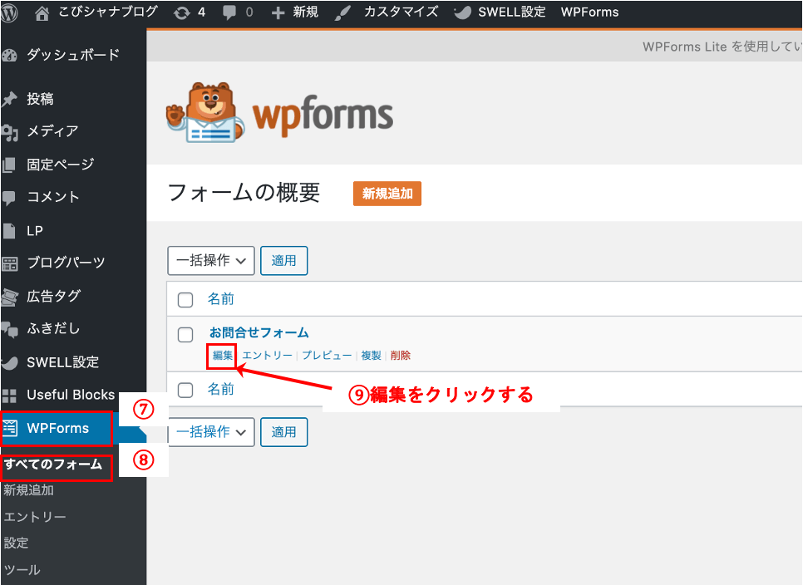Click the Useful Blocks grid icon

coord(9,396)
